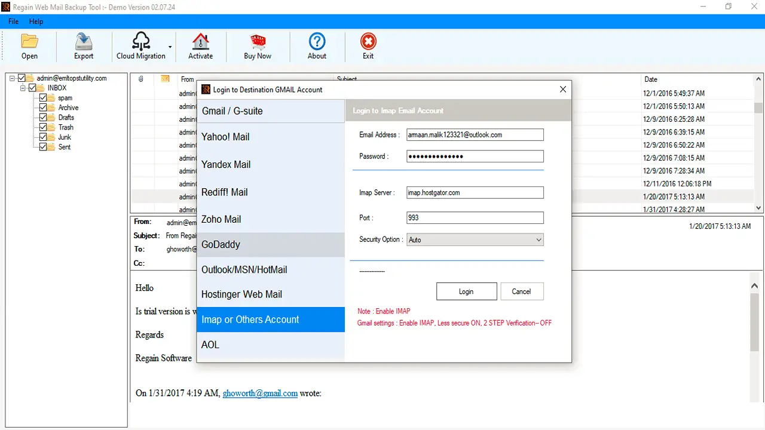The width and height of the screenshot is (765, 430).
Task: Uncheck the Junk folder checkbox
Action: point(42,137)
